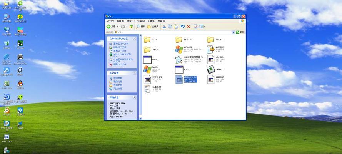Go up one folder level
The image size is (342, 154).
131,27
